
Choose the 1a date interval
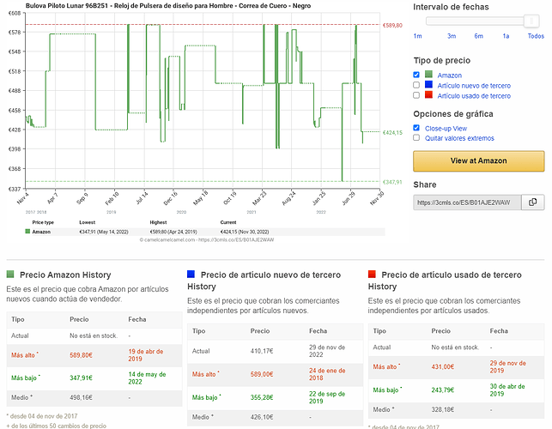click(x=506, y=36)
